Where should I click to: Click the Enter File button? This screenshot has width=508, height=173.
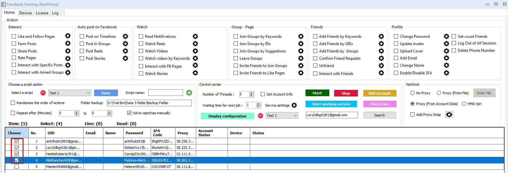[x=484, y=93]
